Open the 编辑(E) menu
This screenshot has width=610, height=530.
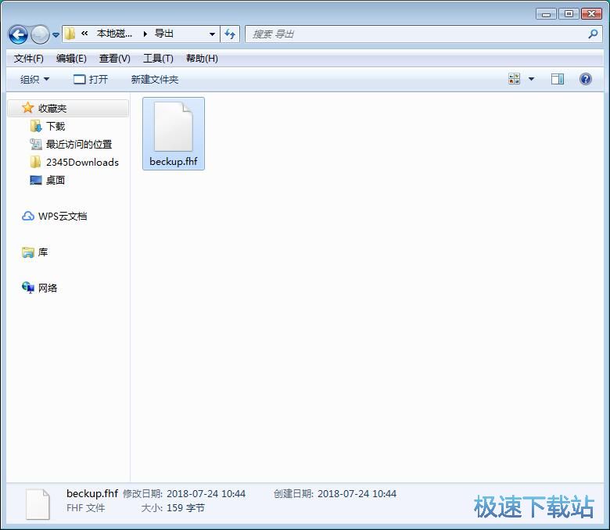71,59
